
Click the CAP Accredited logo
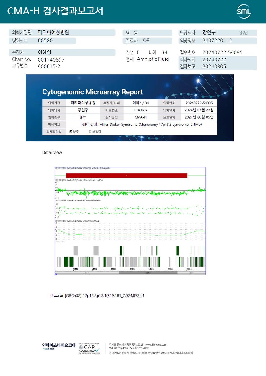point(89,349)
